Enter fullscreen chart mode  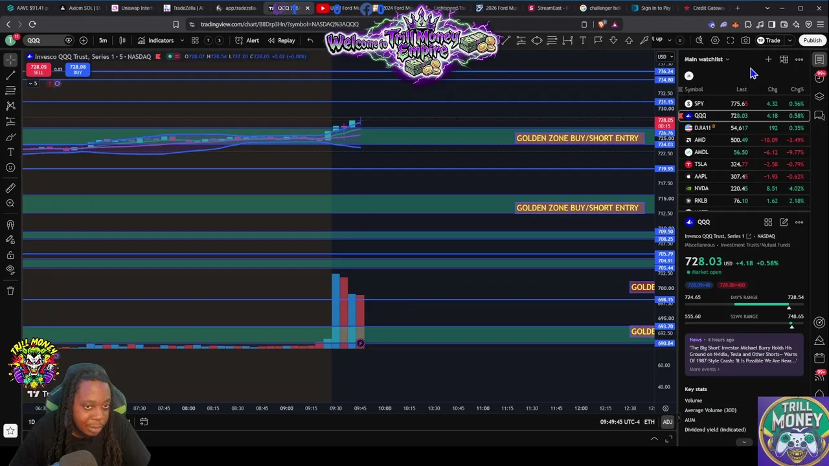731,40
